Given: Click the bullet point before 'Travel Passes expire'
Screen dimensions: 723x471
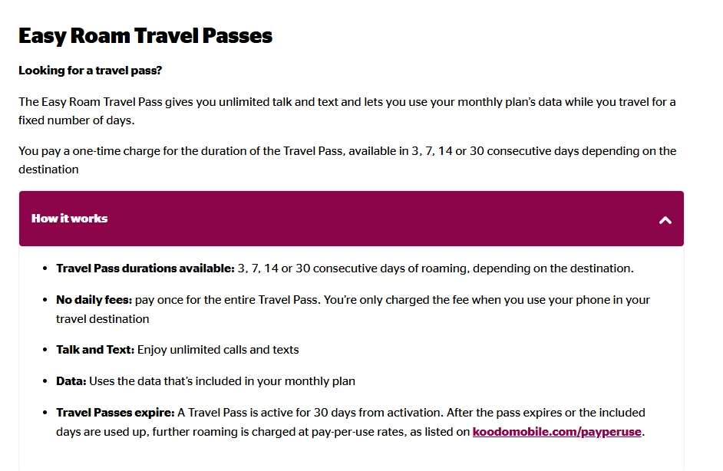Looking at the screenshot, I should pyautogui.click(x=45, y=413).
